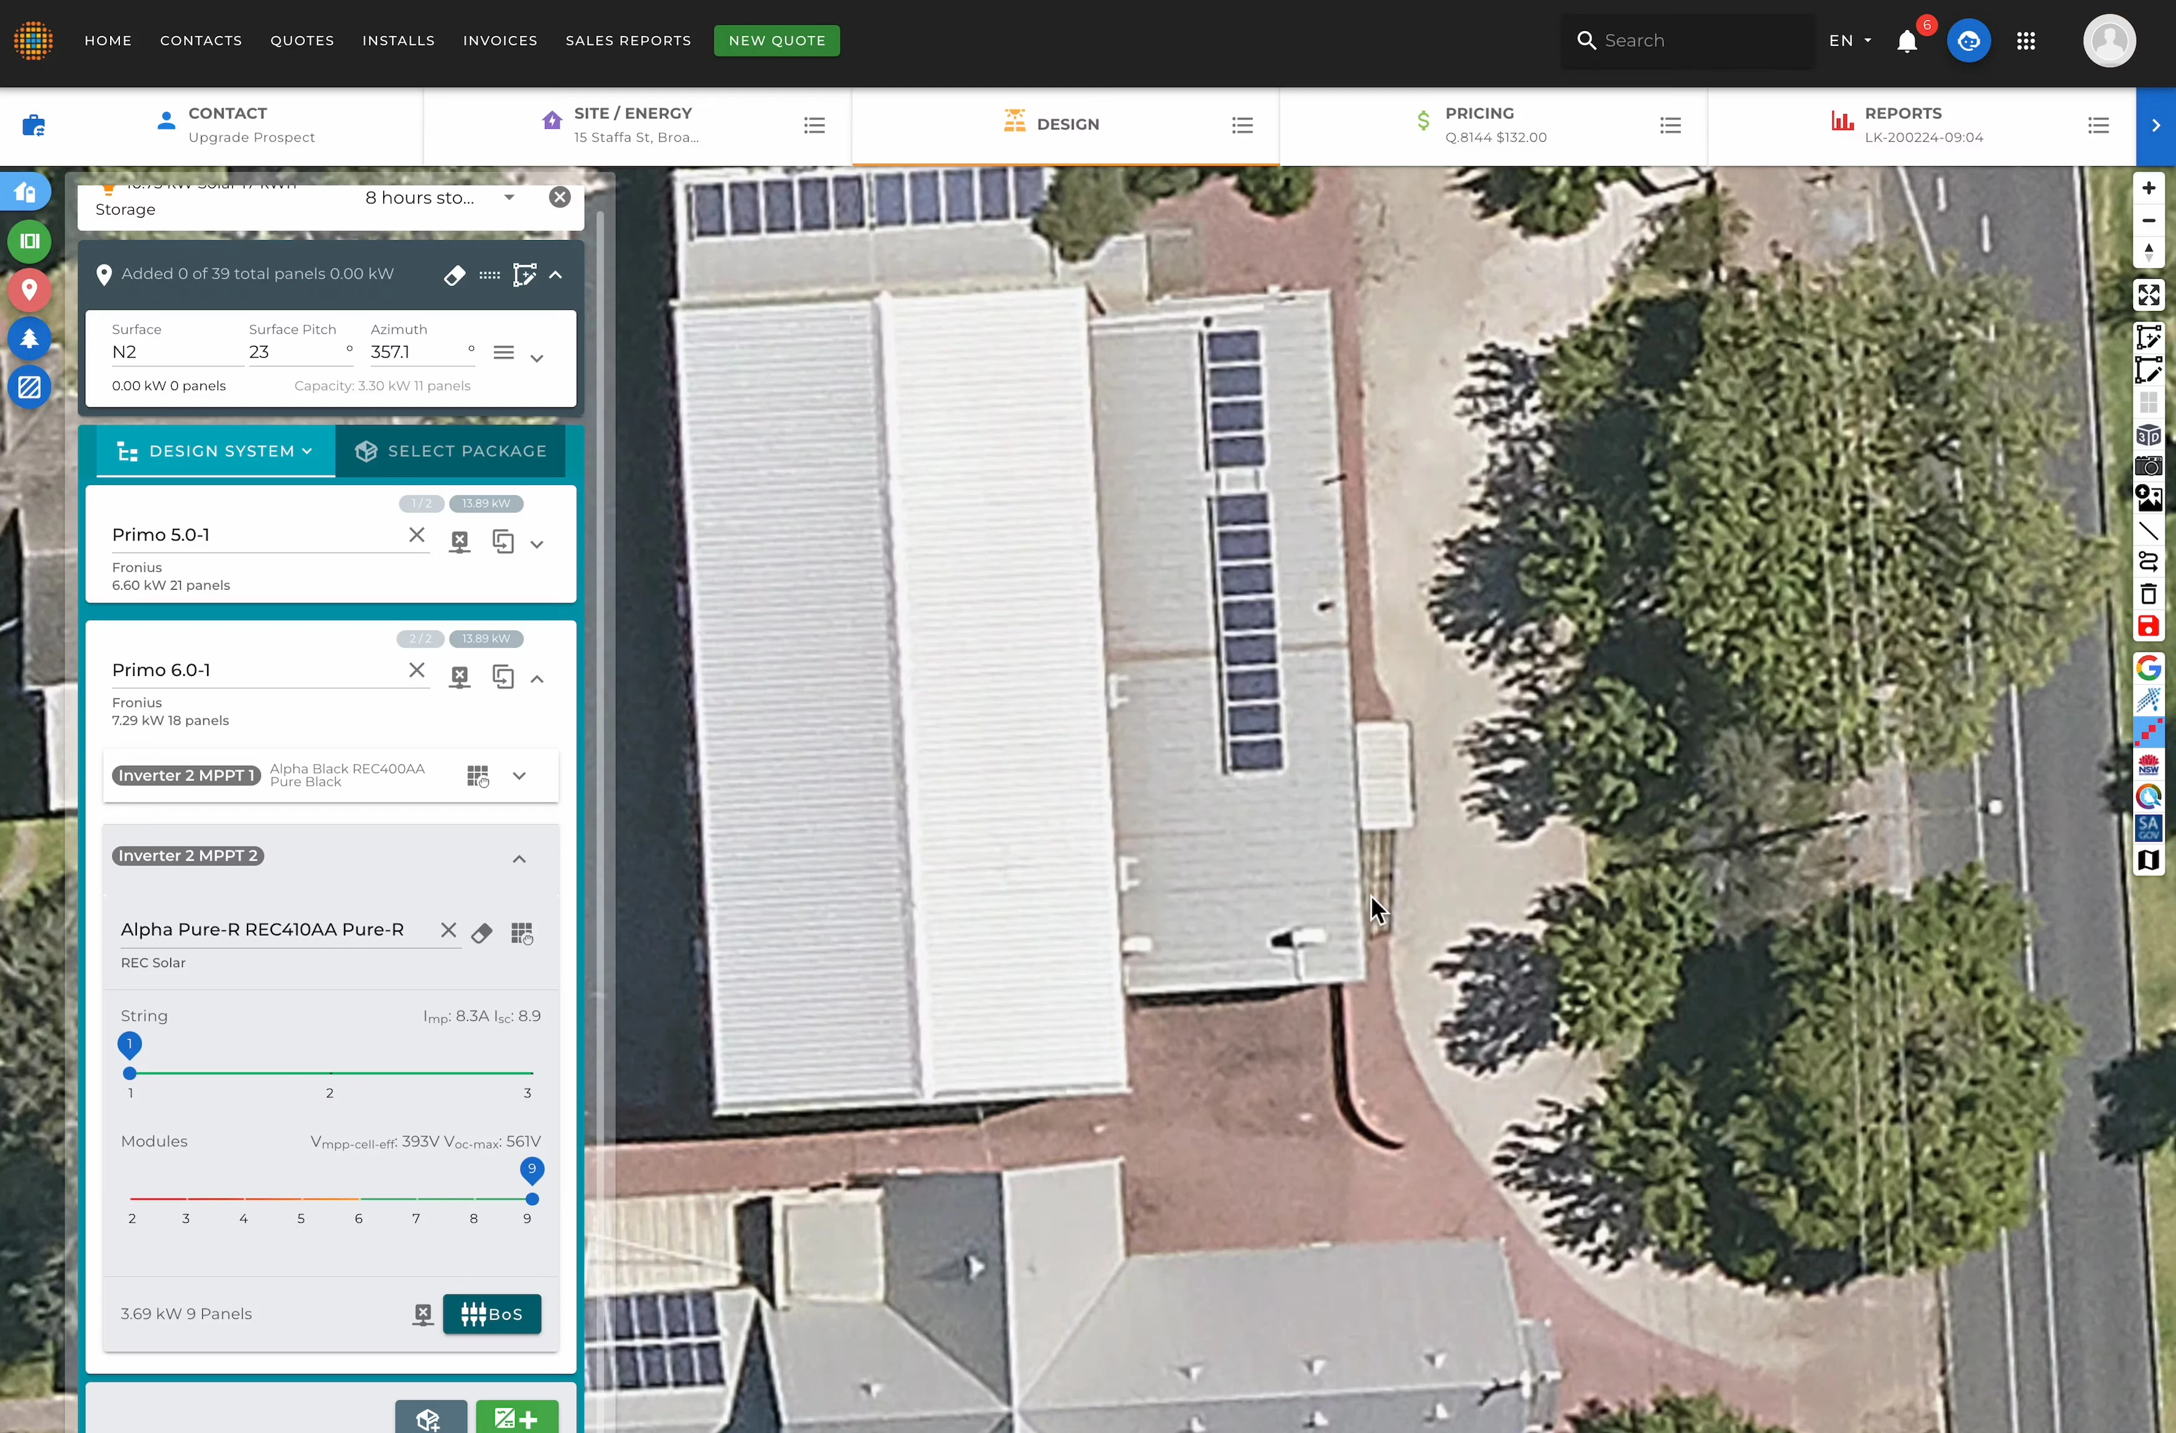This screenshot has height=1433, width=2176.
Task: Open the upload imagery tool
Action: (x=2149, y=499)
